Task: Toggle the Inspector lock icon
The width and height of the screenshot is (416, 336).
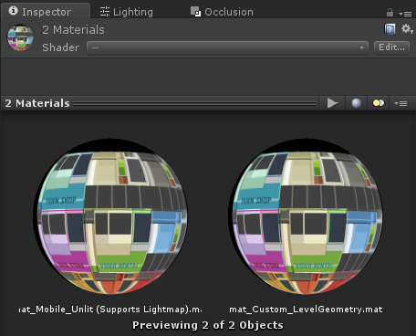Action: (x=390, y=13)
